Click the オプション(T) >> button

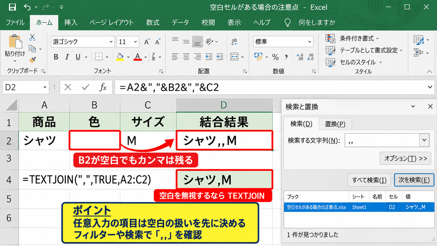point(405,158)
